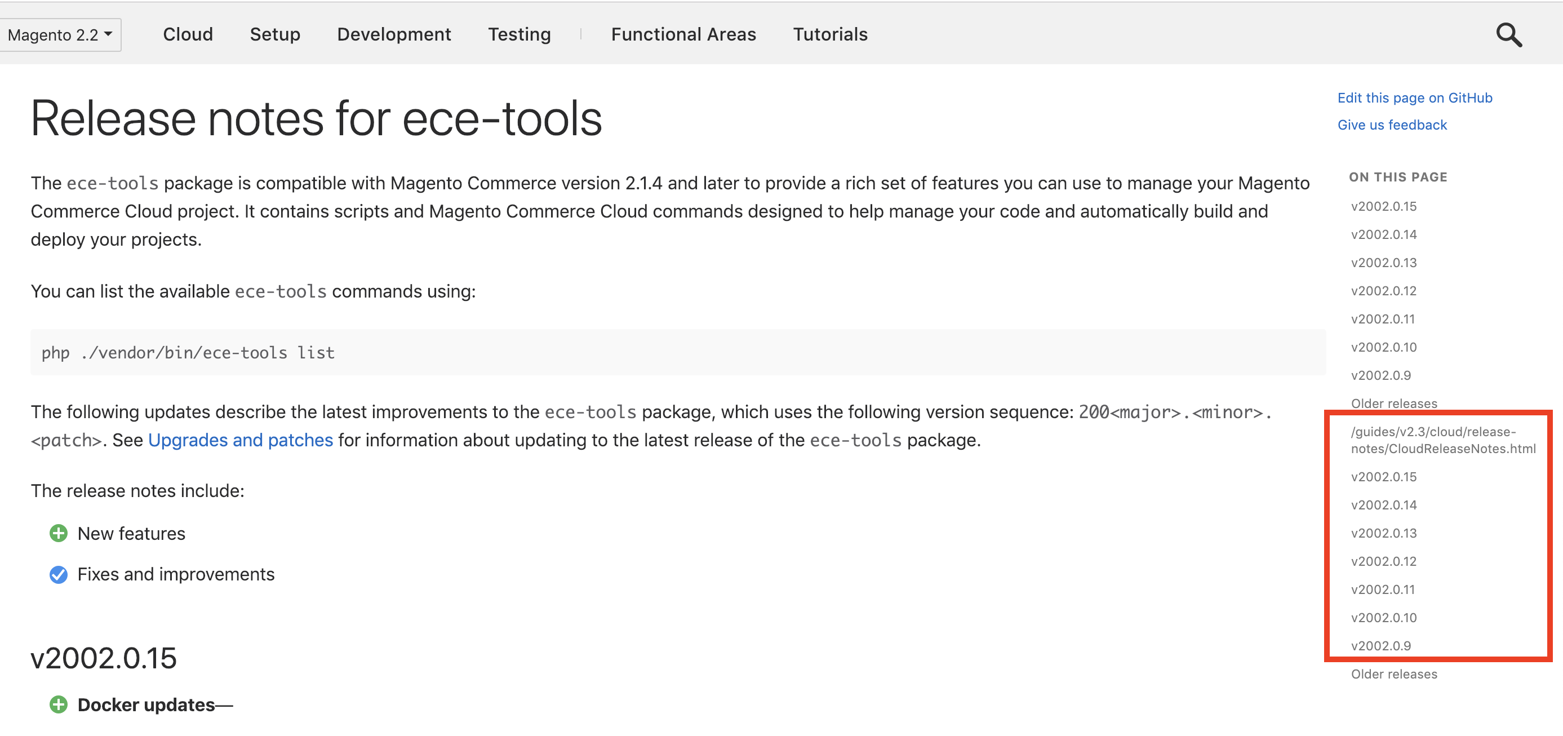
Task: Click the php ece-tools list code block
Action: click(677, 353)
